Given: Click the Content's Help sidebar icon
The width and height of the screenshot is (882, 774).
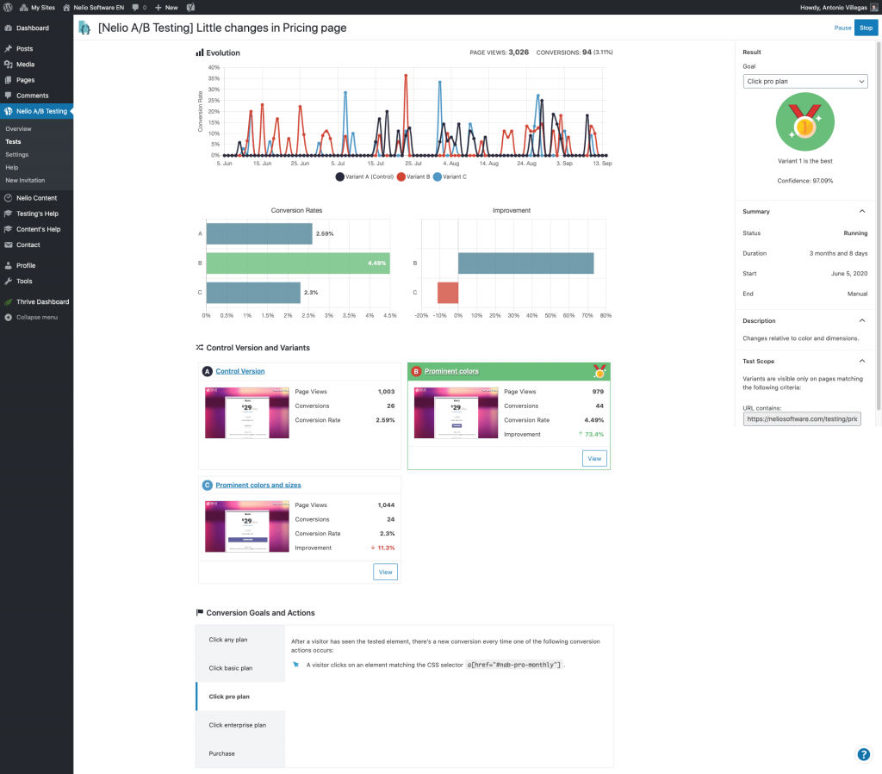Looking at the screenshot, I should (x=9, y=229).
